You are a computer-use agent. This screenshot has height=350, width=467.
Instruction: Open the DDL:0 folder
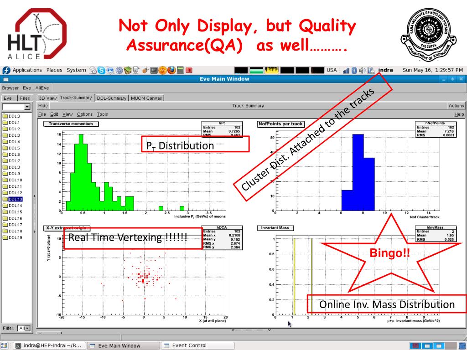pyautogui.click(x=11, y=116)
